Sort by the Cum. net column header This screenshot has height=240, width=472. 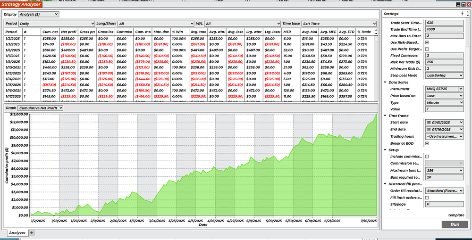(x=50, y=32)
